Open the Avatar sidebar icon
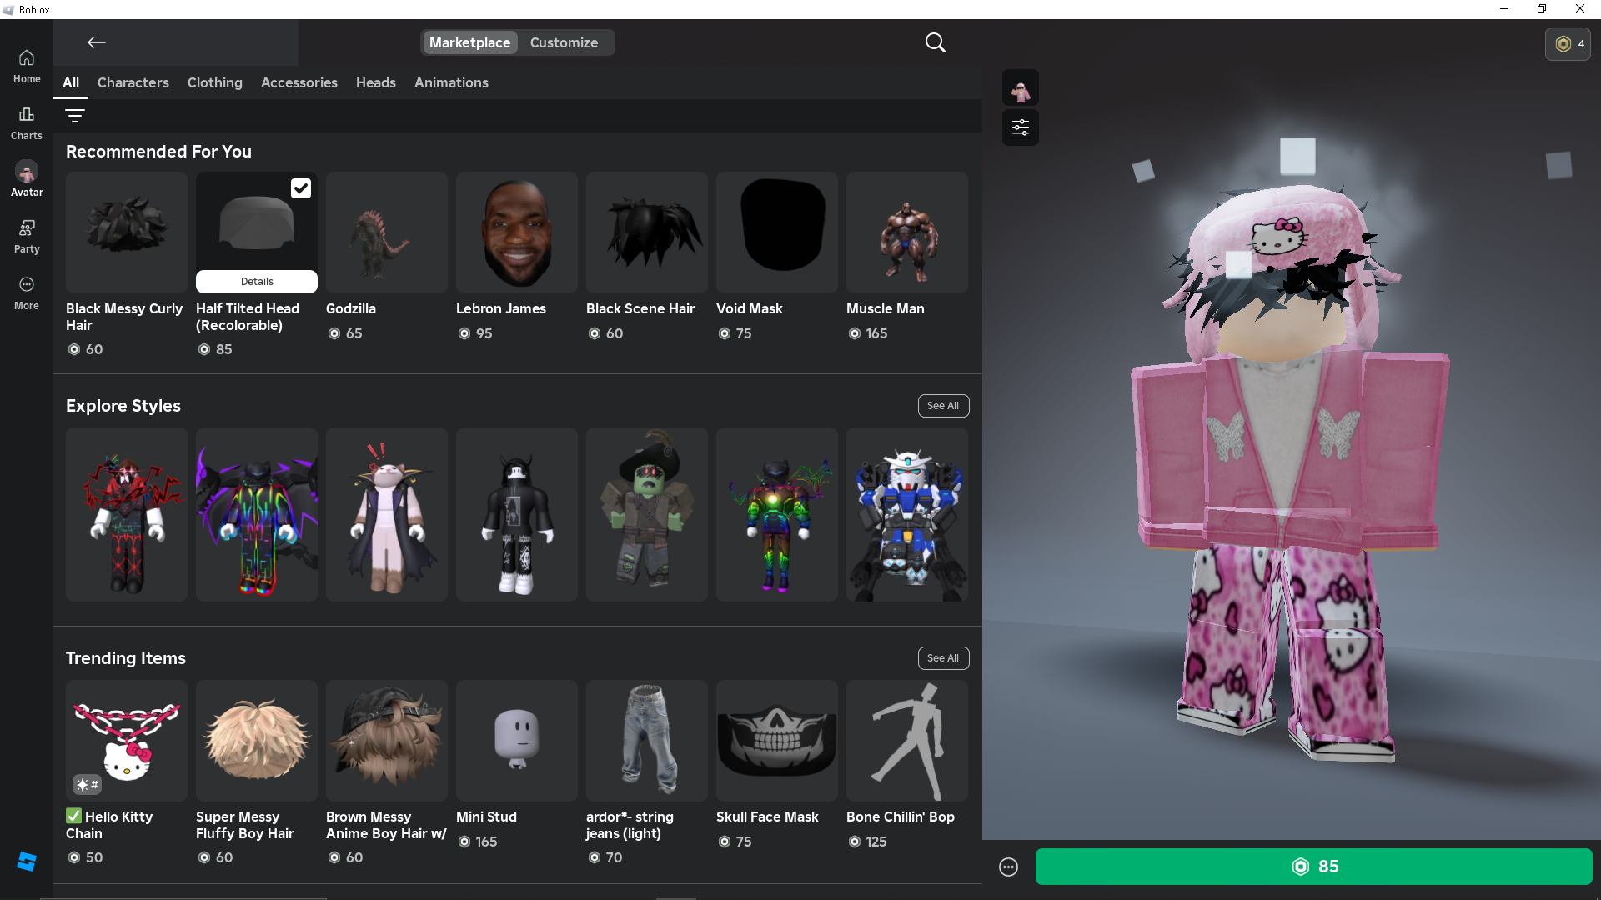The height and width of the screenshot is (900, 1601). 27,180
